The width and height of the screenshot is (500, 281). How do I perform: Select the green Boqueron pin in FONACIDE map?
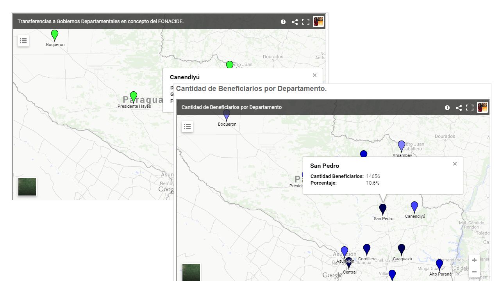click(x=55, y=36)
